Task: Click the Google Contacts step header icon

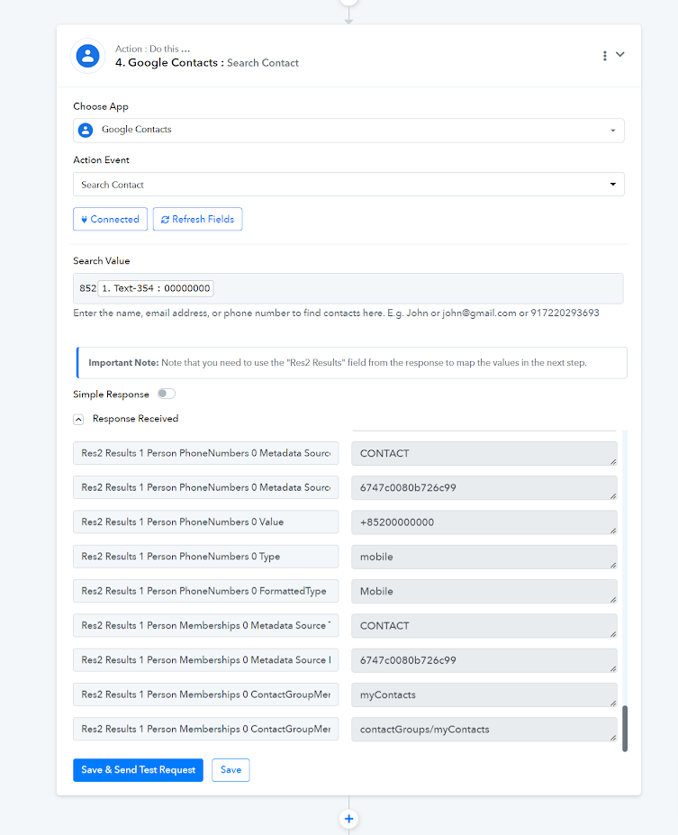Action: point(88,55)
